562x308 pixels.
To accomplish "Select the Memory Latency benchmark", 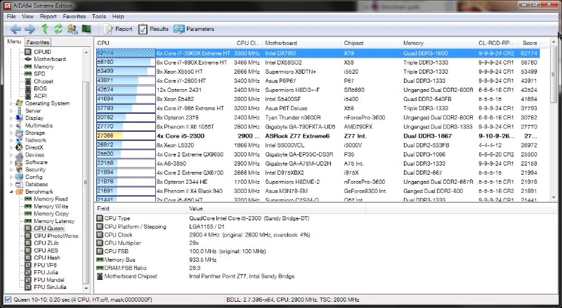I will click(54, 221).
